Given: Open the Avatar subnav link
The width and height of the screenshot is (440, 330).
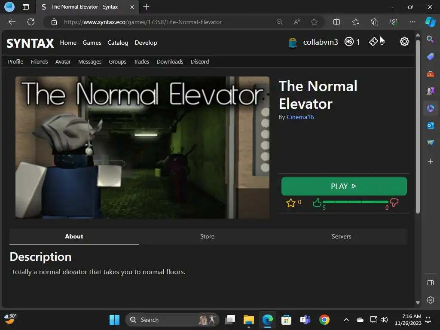Looking at the screenshot, I should (63, 61).
